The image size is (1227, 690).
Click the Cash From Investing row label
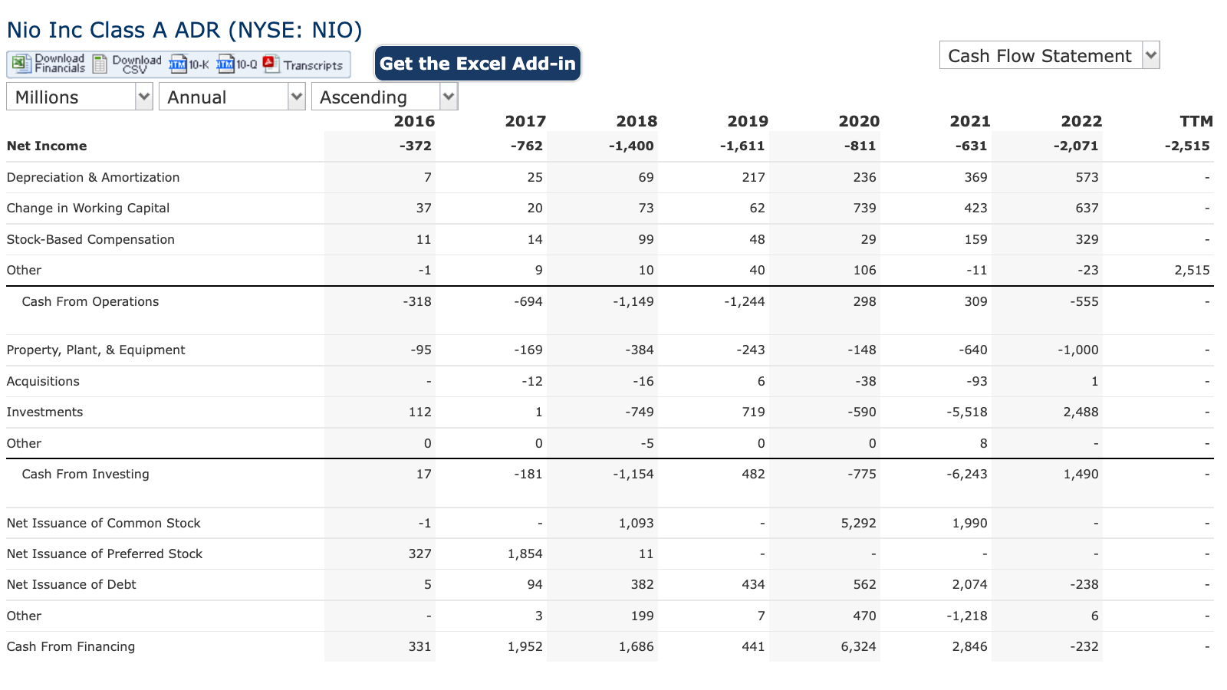coord(86,474)
